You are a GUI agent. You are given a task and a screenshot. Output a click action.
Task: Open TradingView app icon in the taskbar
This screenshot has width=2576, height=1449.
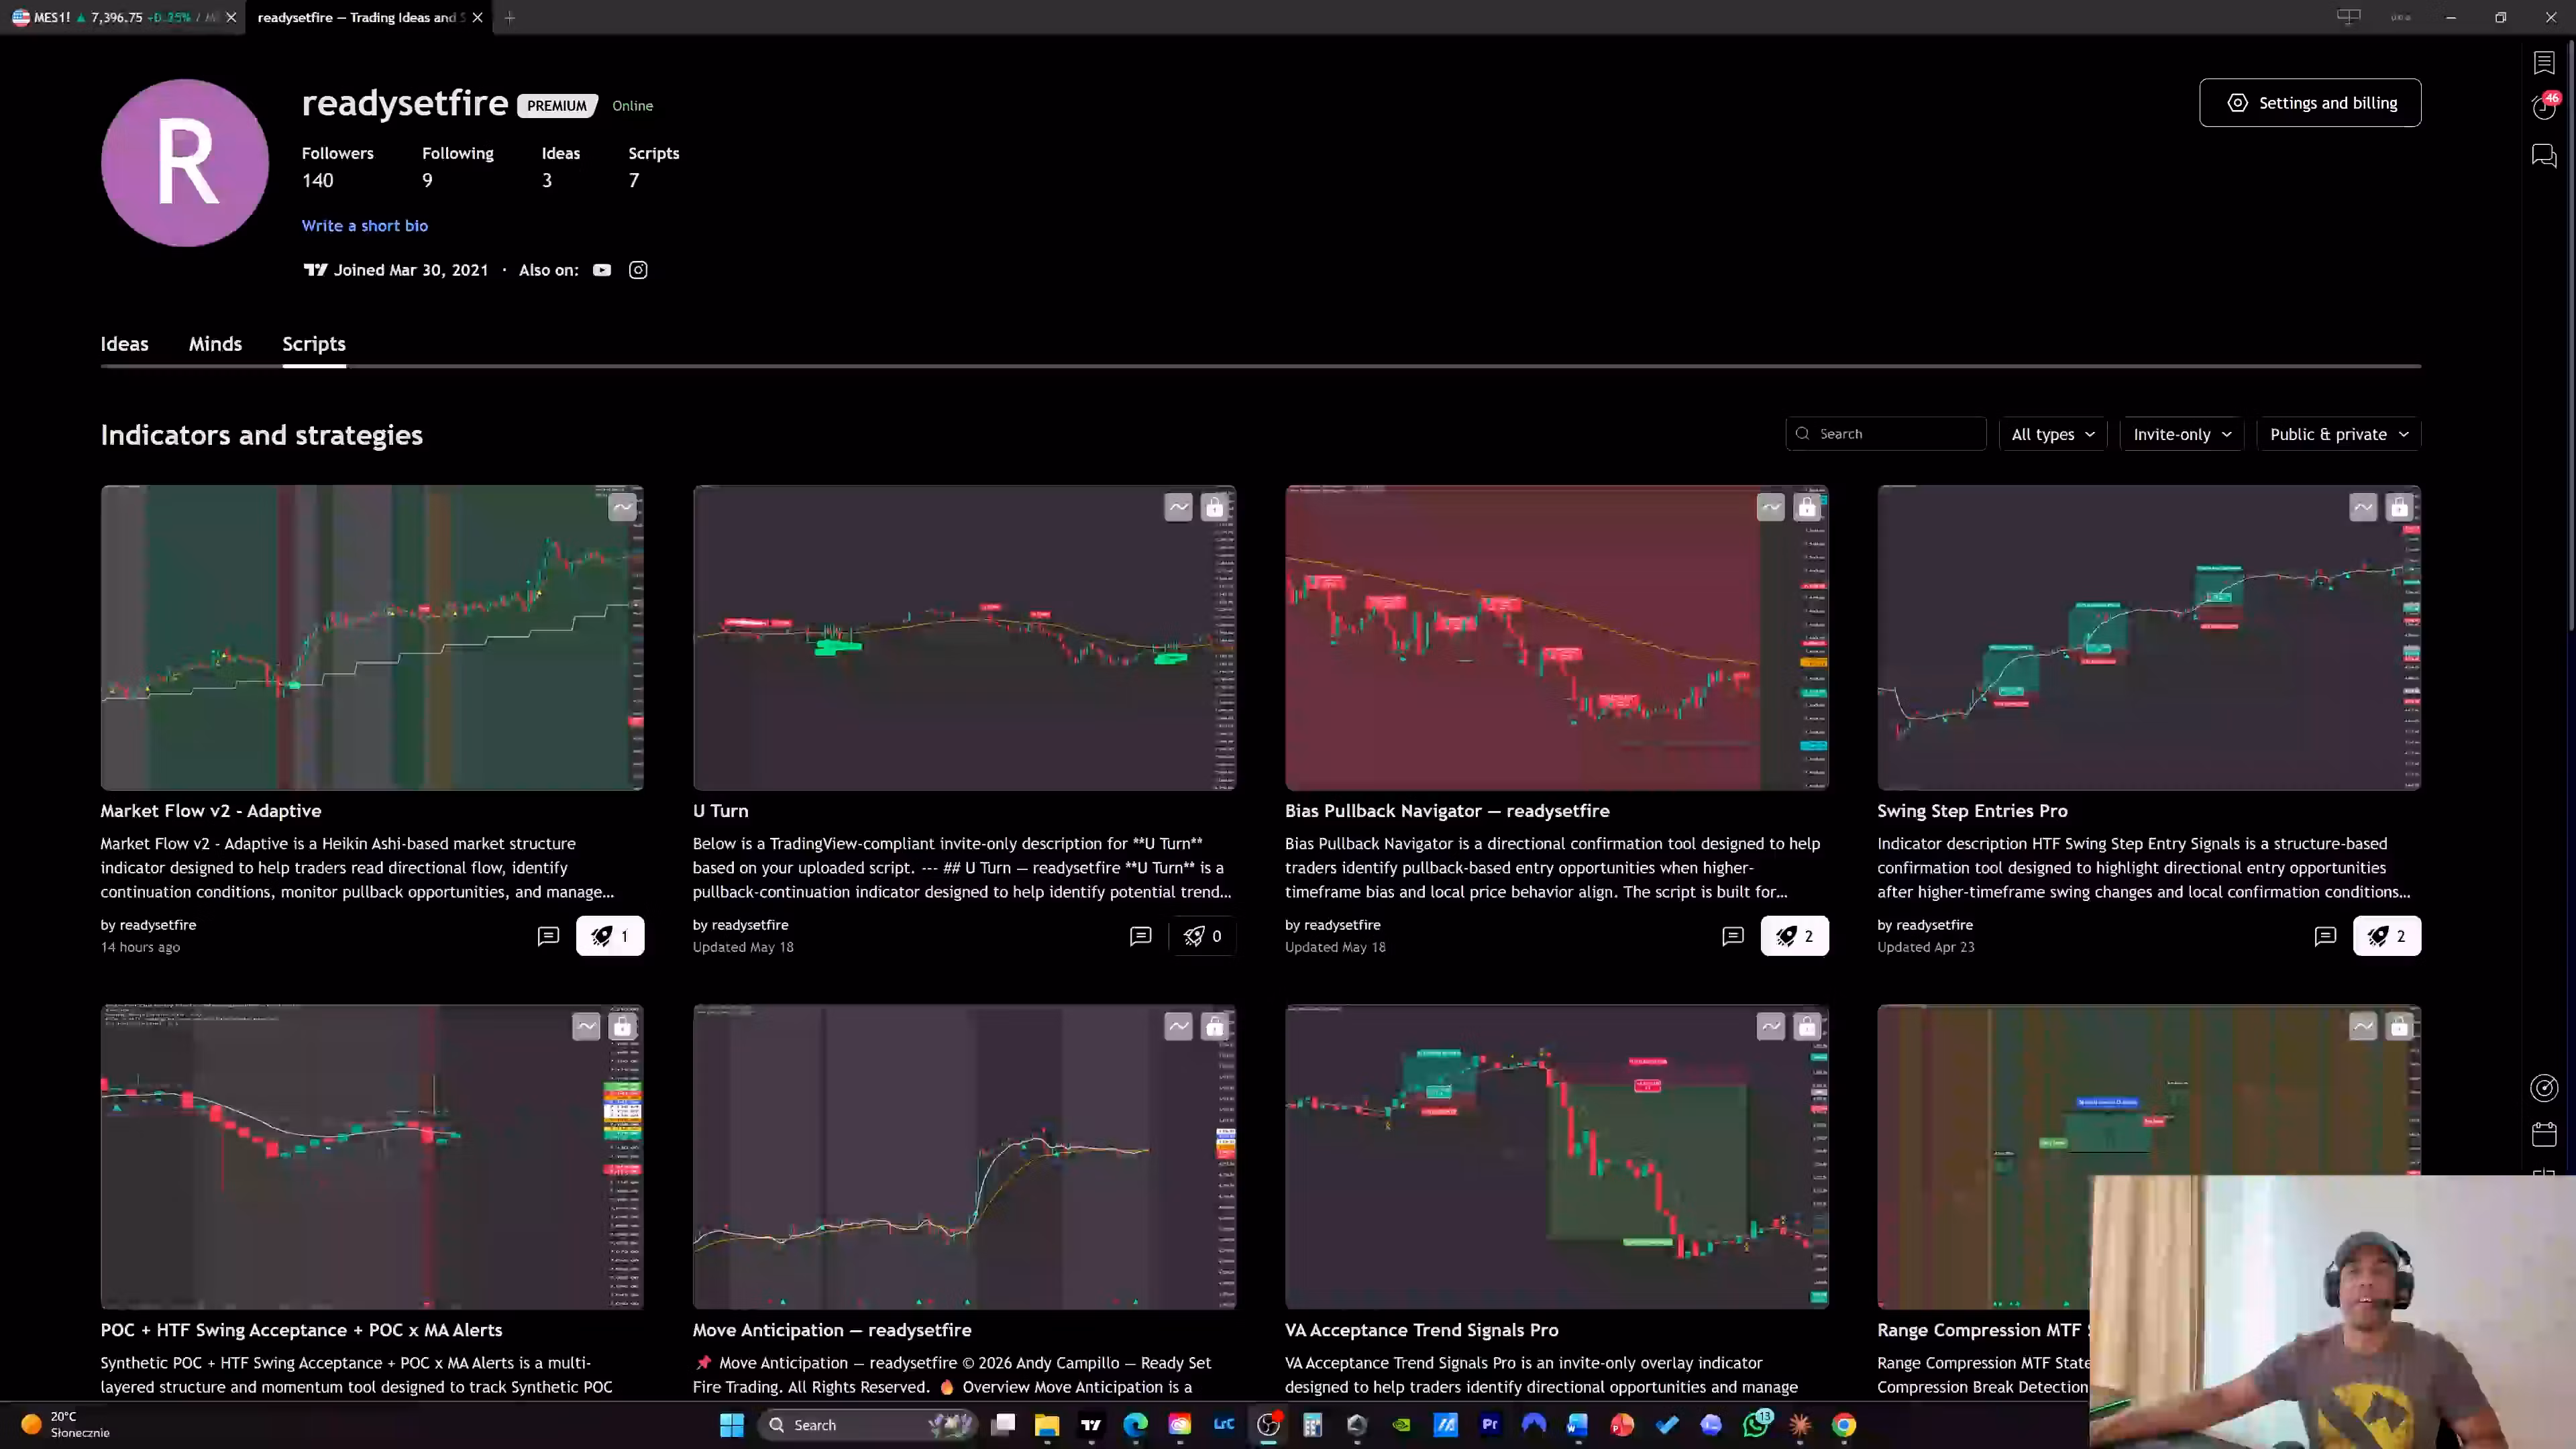pyautogui.click(x=1091, y=1425)
